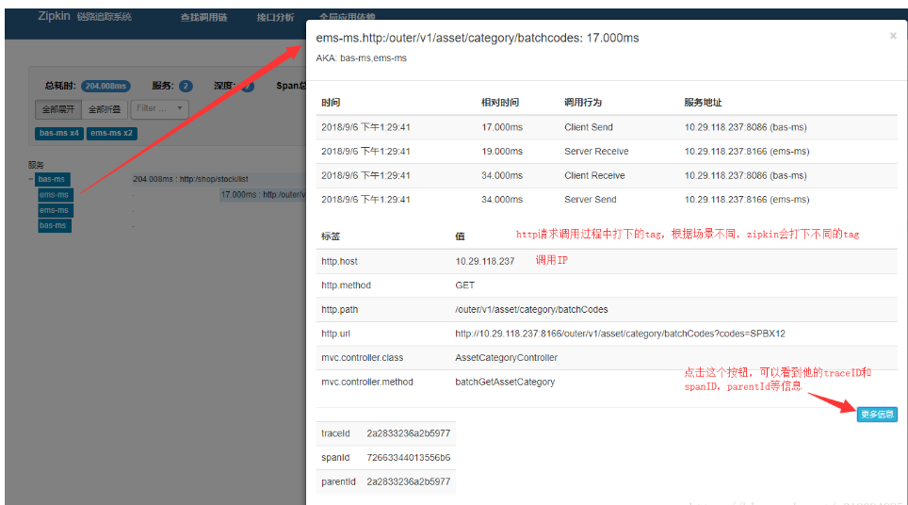908x505 pixels.
Task: Click the AssetCategoryController value
Action: click(x=506, y=358)
